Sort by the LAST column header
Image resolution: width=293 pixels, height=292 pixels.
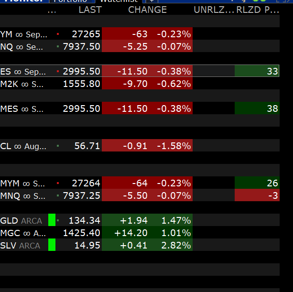(x=90, y=10)
